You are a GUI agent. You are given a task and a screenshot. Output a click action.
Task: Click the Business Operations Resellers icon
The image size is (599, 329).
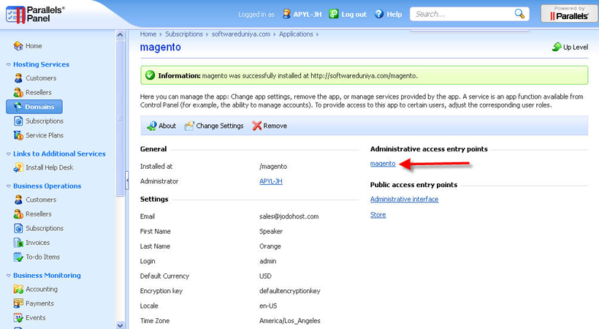(18, 213)
